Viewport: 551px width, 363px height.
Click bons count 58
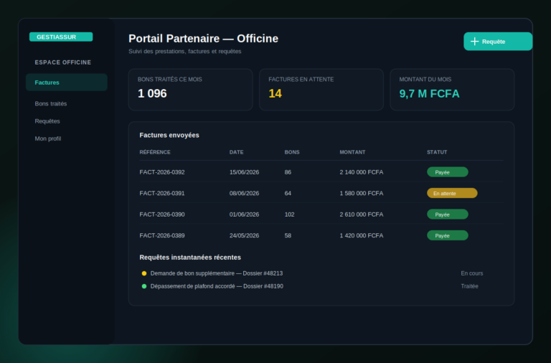(x=288, y=235)
